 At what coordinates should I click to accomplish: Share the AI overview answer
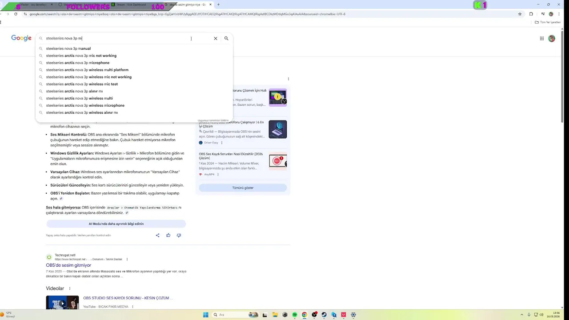tap(157, 235)
